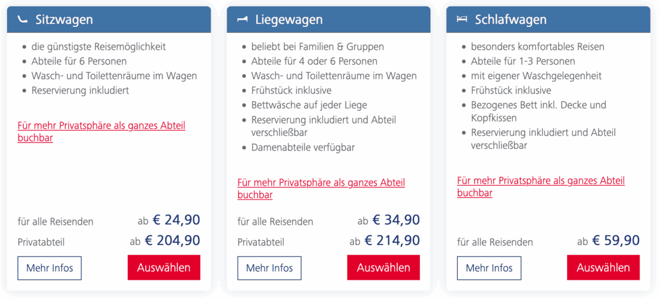Select the Schlafwagen header title
Image resolution: width=660 pixels, height=299 pixels.
point(511,20)
